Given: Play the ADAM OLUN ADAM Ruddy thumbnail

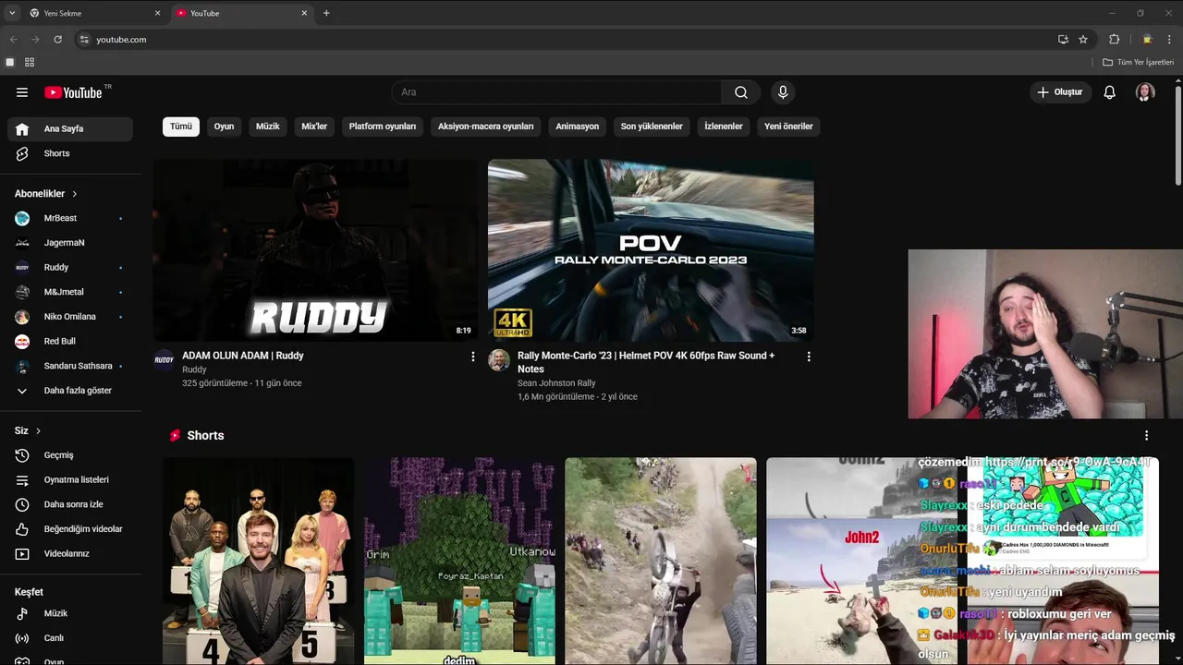Looking at the screenshot, I should pos(316,250).
